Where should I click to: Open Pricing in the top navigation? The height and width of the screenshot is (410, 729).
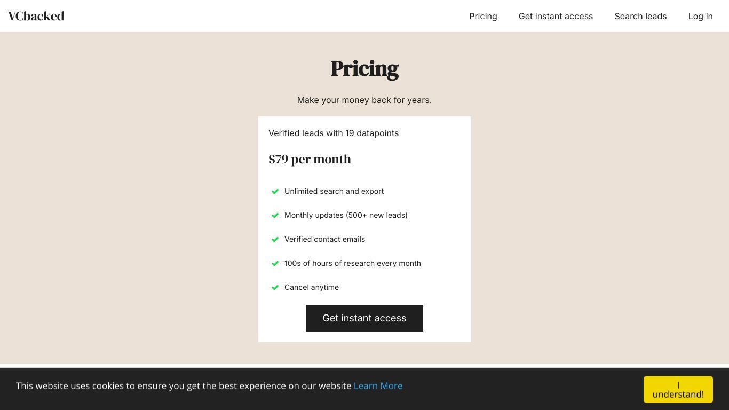[x=483, y=16]
